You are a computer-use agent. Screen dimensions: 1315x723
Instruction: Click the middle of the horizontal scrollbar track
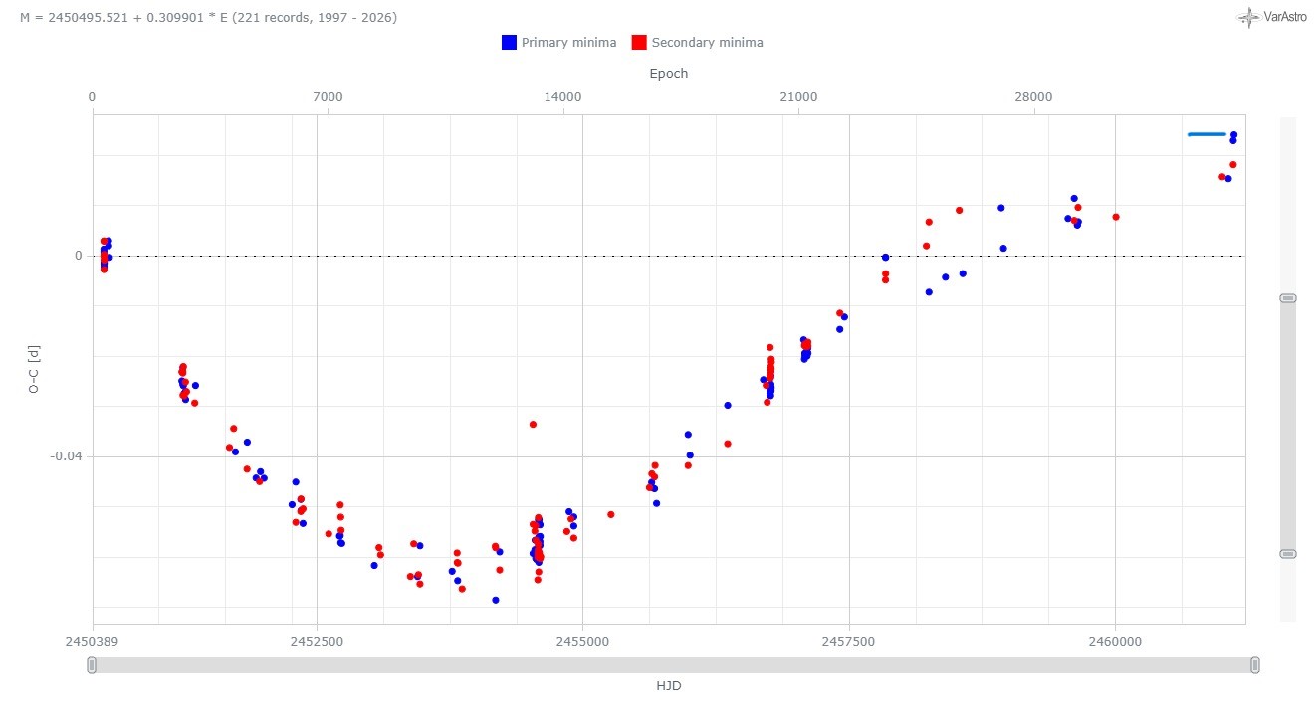coord(673,665)
